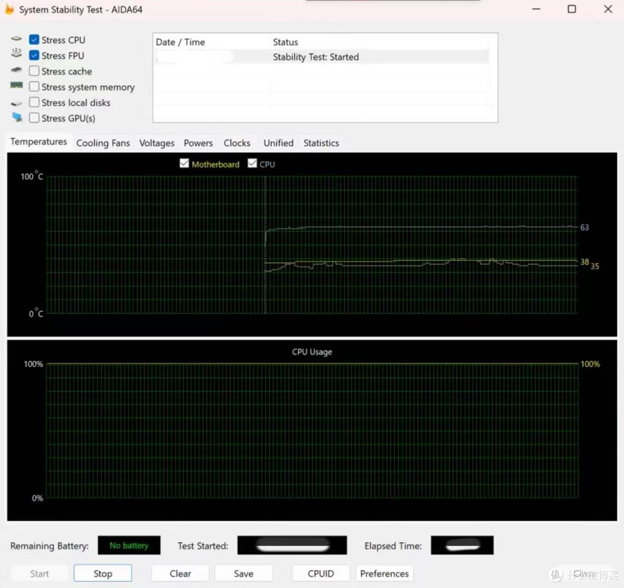Maximize the System Stability Test window

(x=571, y=9)
